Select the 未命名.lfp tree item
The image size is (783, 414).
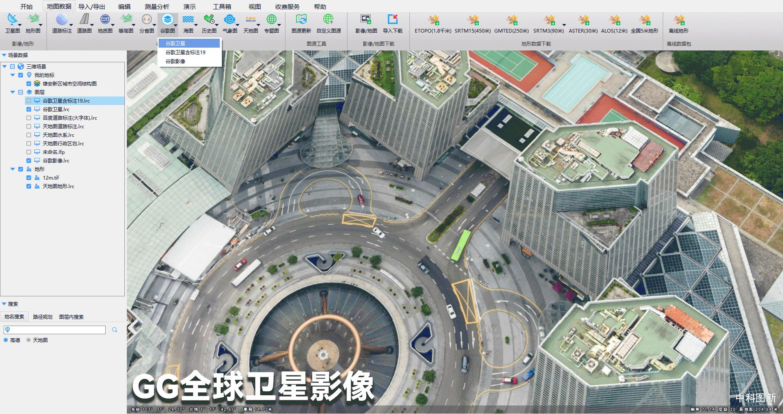coord(54,152)
